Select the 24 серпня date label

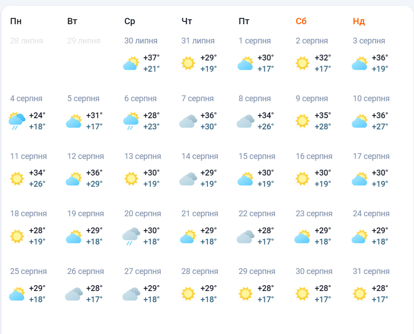coord(371,214)
